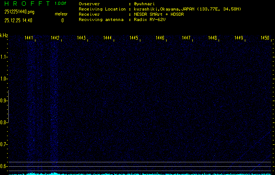This screenshot has width=275, height=175.
Task: Click the observer name @yuhmari
Action: [x=144, y=4]
